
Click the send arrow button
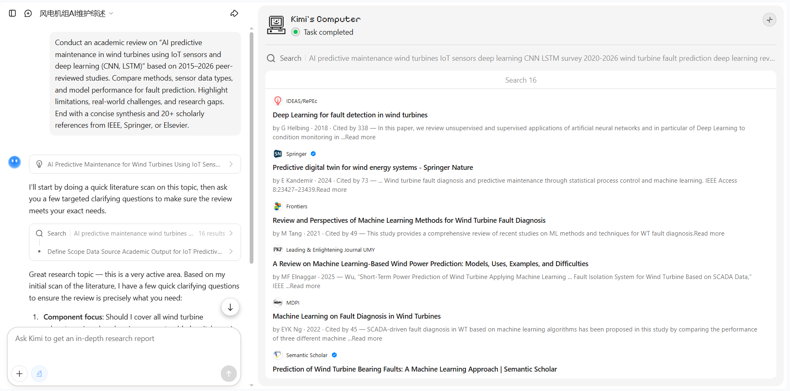(x=229, y=374)
